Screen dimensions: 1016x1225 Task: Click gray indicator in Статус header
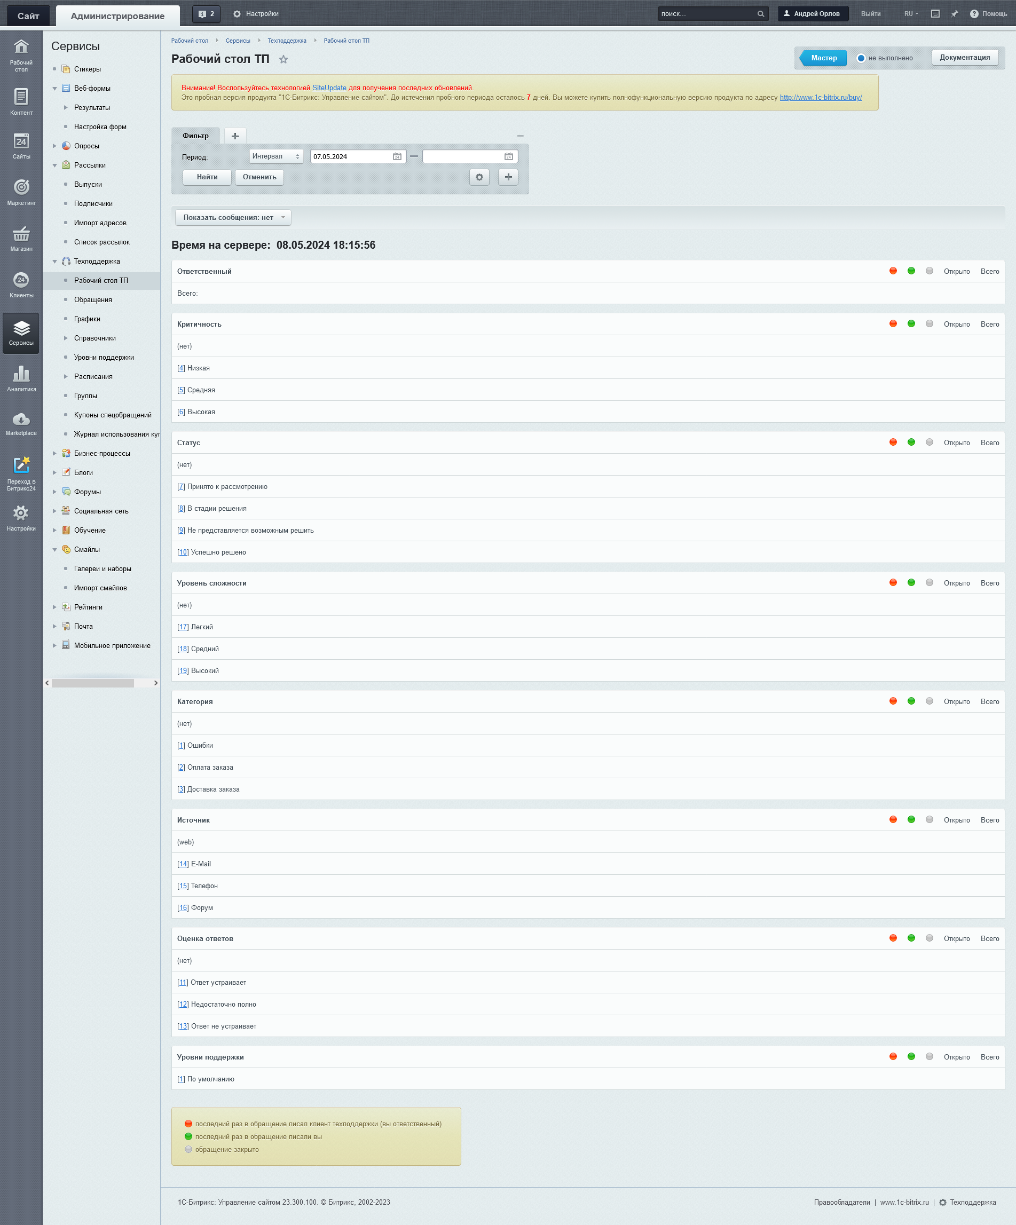(x=929, y=442)
